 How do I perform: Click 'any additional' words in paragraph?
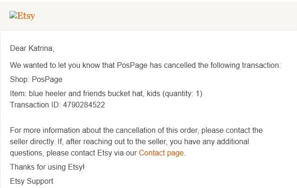point(226,142)
